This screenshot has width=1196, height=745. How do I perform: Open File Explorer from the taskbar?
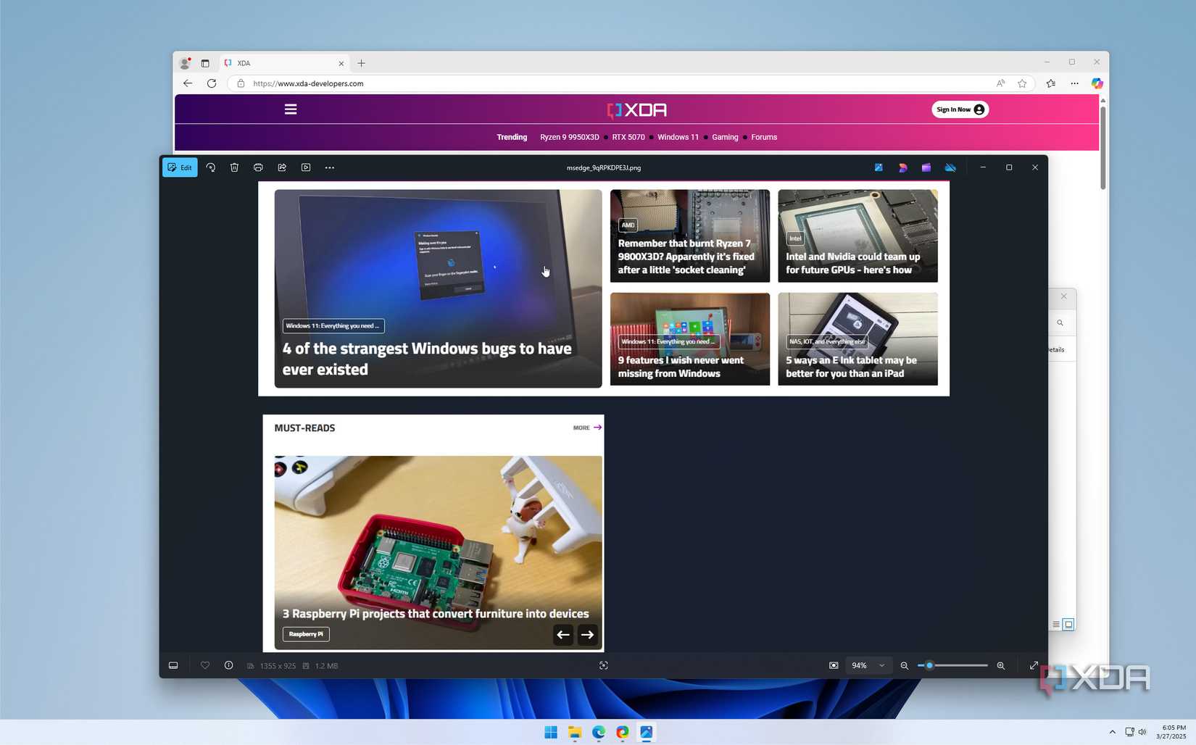[x=575, y=732]
